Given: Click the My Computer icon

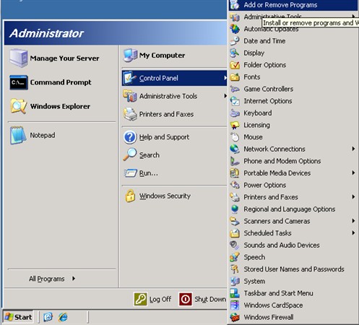Looking at the screenshot, I should 130,55.
